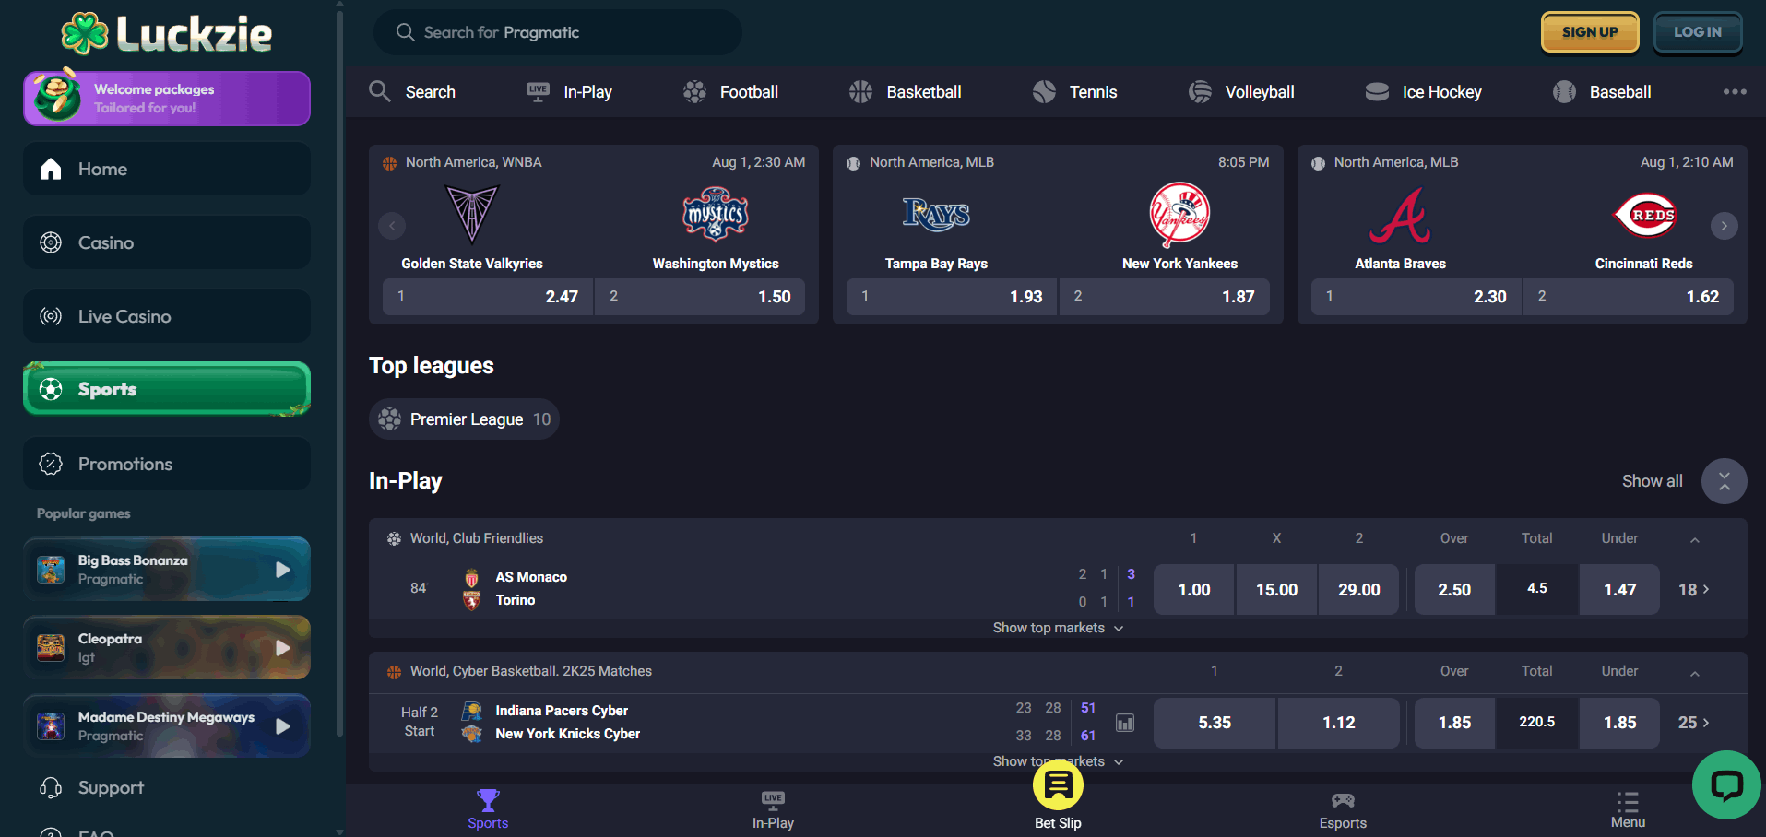Click the Search for Pragmatic field

click(x=557, y=32)
